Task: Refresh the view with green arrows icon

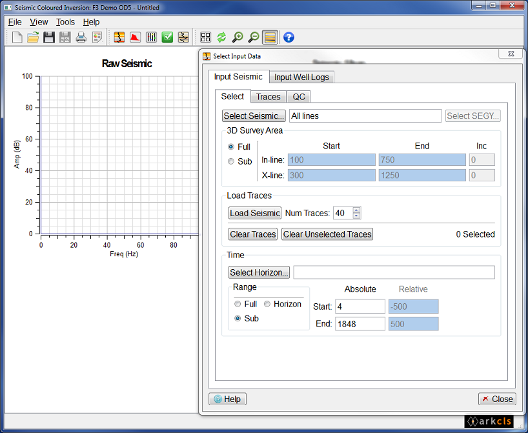Action: tap(221, 37)
